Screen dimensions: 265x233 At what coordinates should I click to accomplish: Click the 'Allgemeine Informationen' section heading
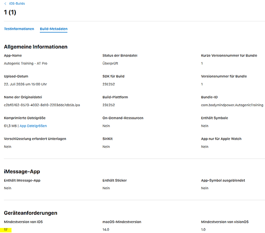[x=36, y=47]
